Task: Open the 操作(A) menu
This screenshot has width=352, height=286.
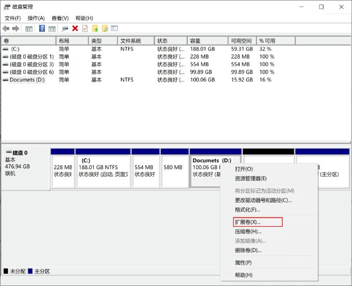Action: pyautogui.click(x=36, y=18)
